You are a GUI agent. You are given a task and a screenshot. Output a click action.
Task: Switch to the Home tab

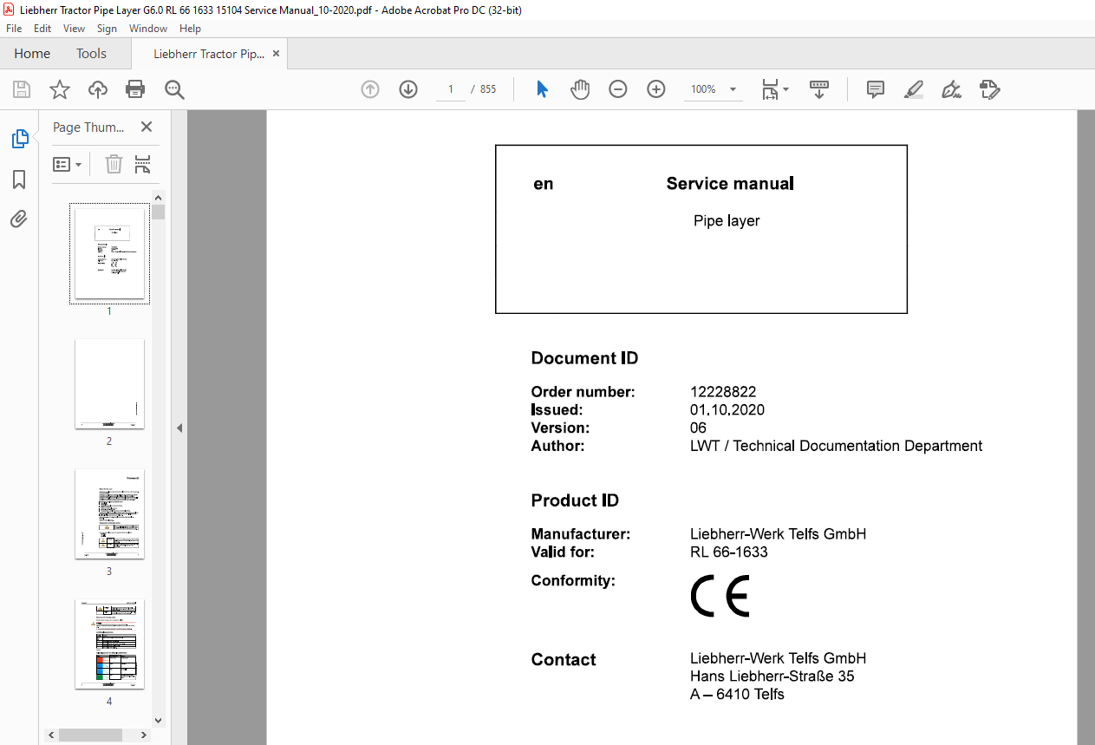pyautogui.click(x=32, y=54)
